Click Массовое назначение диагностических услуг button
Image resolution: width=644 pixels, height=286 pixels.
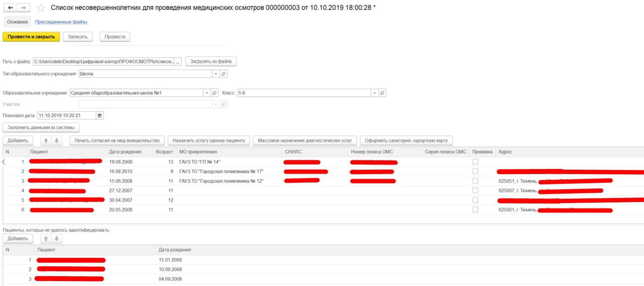click(305, 141)
